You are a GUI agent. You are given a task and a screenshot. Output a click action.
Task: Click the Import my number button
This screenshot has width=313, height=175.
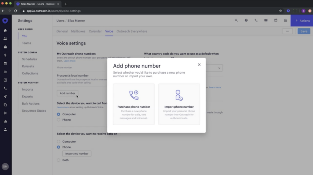77,154
